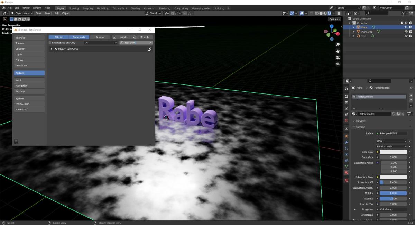Adjust the Metallic value slider

(394, 193)
